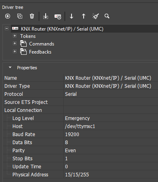158x182 pixels.
Task: Edit the Name property value field
Action: (111, 78)
